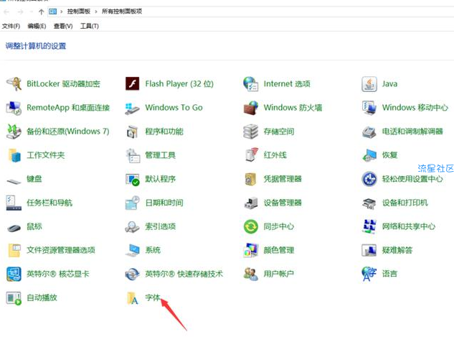Screen dimensions: 454x337
Task: Click the 日期和时间 calendar icon
Action: [132, 203]
